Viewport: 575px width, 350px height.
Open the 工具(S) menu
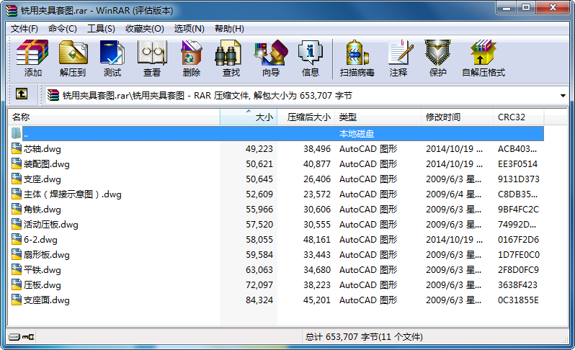tap(101, 29)
